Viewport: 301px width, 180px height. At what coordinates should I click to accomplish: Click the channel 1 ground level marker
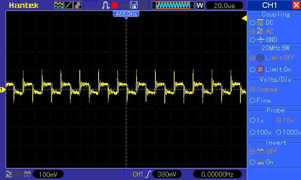[x=3, y=90]
